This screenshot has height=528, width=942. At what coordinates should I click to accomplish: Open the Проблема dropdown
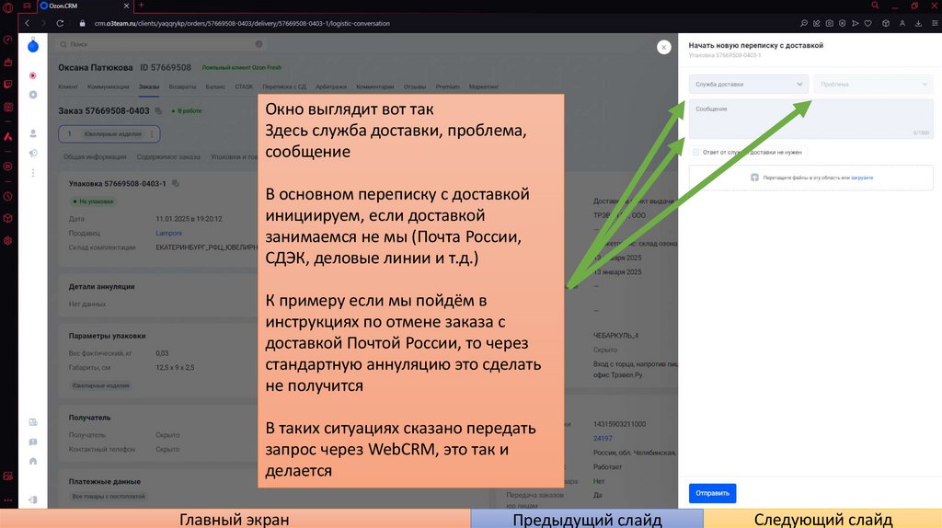[874, 84]
